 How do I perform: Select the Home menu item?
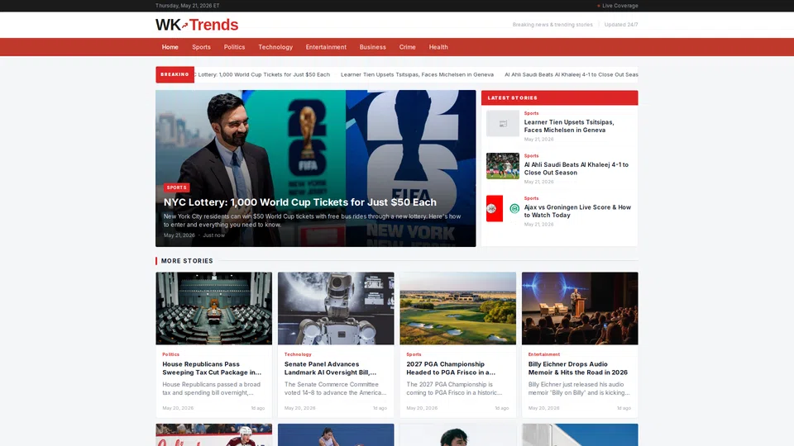point(170,47)
